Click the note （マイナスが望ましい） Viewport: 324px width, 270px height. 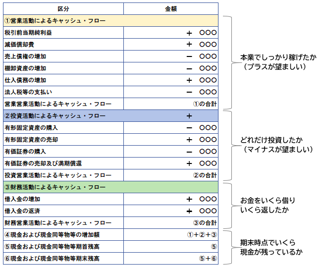[278, 150]
